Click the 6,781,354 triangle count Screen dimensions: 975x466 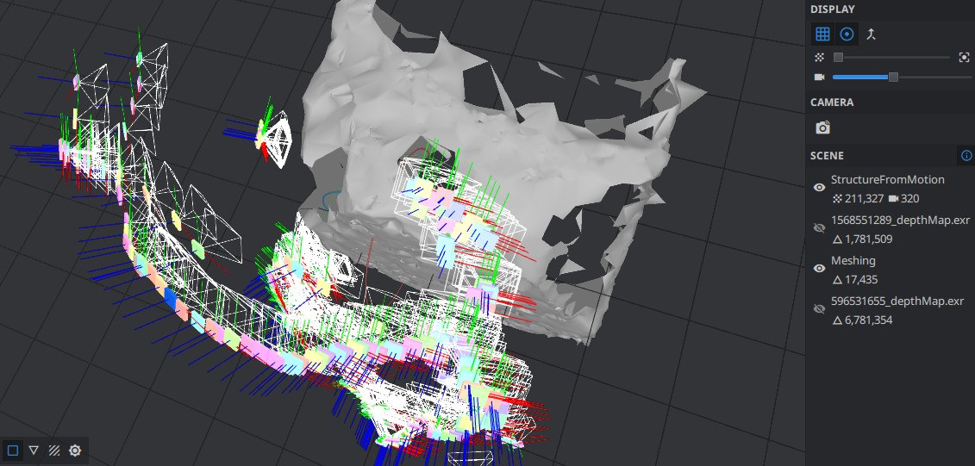point(869,320)
